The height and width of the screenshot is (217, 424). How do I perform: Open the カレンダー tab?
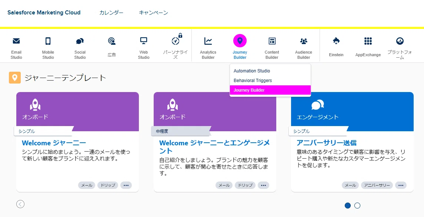111,13
